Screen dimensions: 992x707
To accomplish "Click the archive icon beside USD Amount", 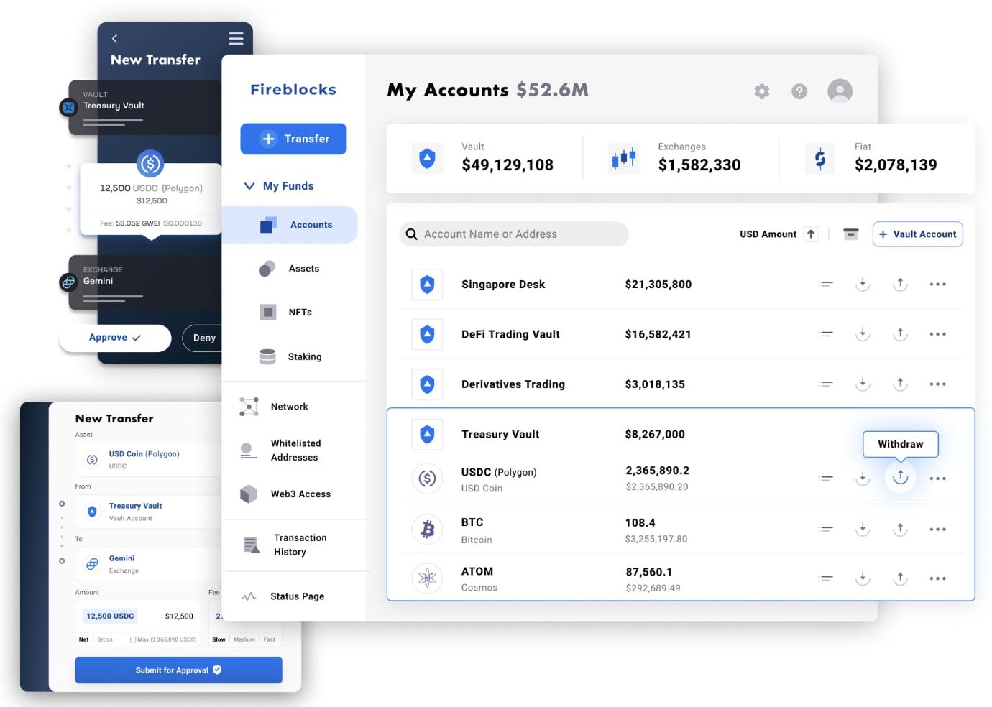I will pos(851,234).
